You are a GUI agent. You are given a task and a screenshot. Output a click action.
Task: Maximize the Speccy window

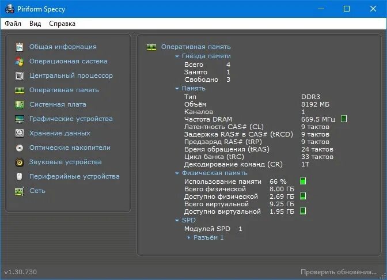coord(347,9)
